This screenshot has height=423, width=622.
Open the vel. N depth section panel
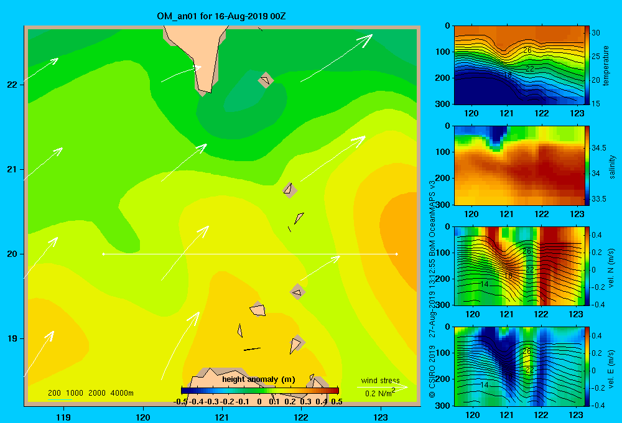[519, 266]
